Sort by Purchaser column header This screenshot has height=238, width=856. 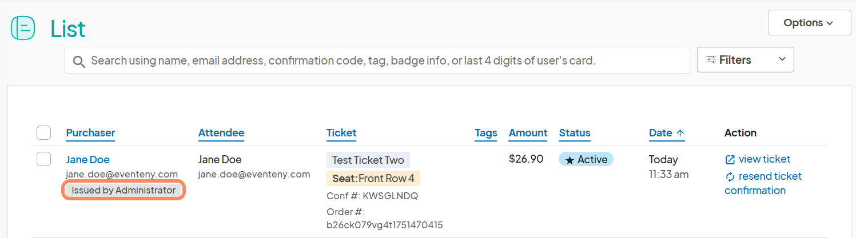coord(90,133)
